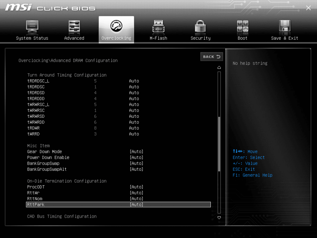
Task: Click the Turn Around Timing Configuration heading
Action: click(x=67, y=75)
